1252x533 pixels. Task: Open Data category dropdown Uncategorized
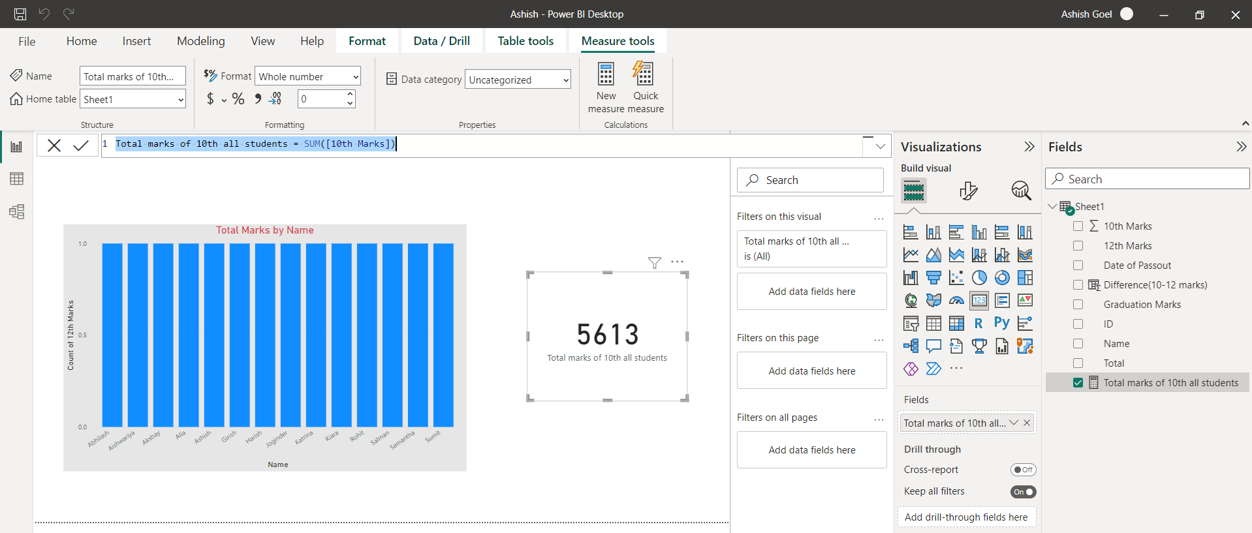click(x=518, y=80)
